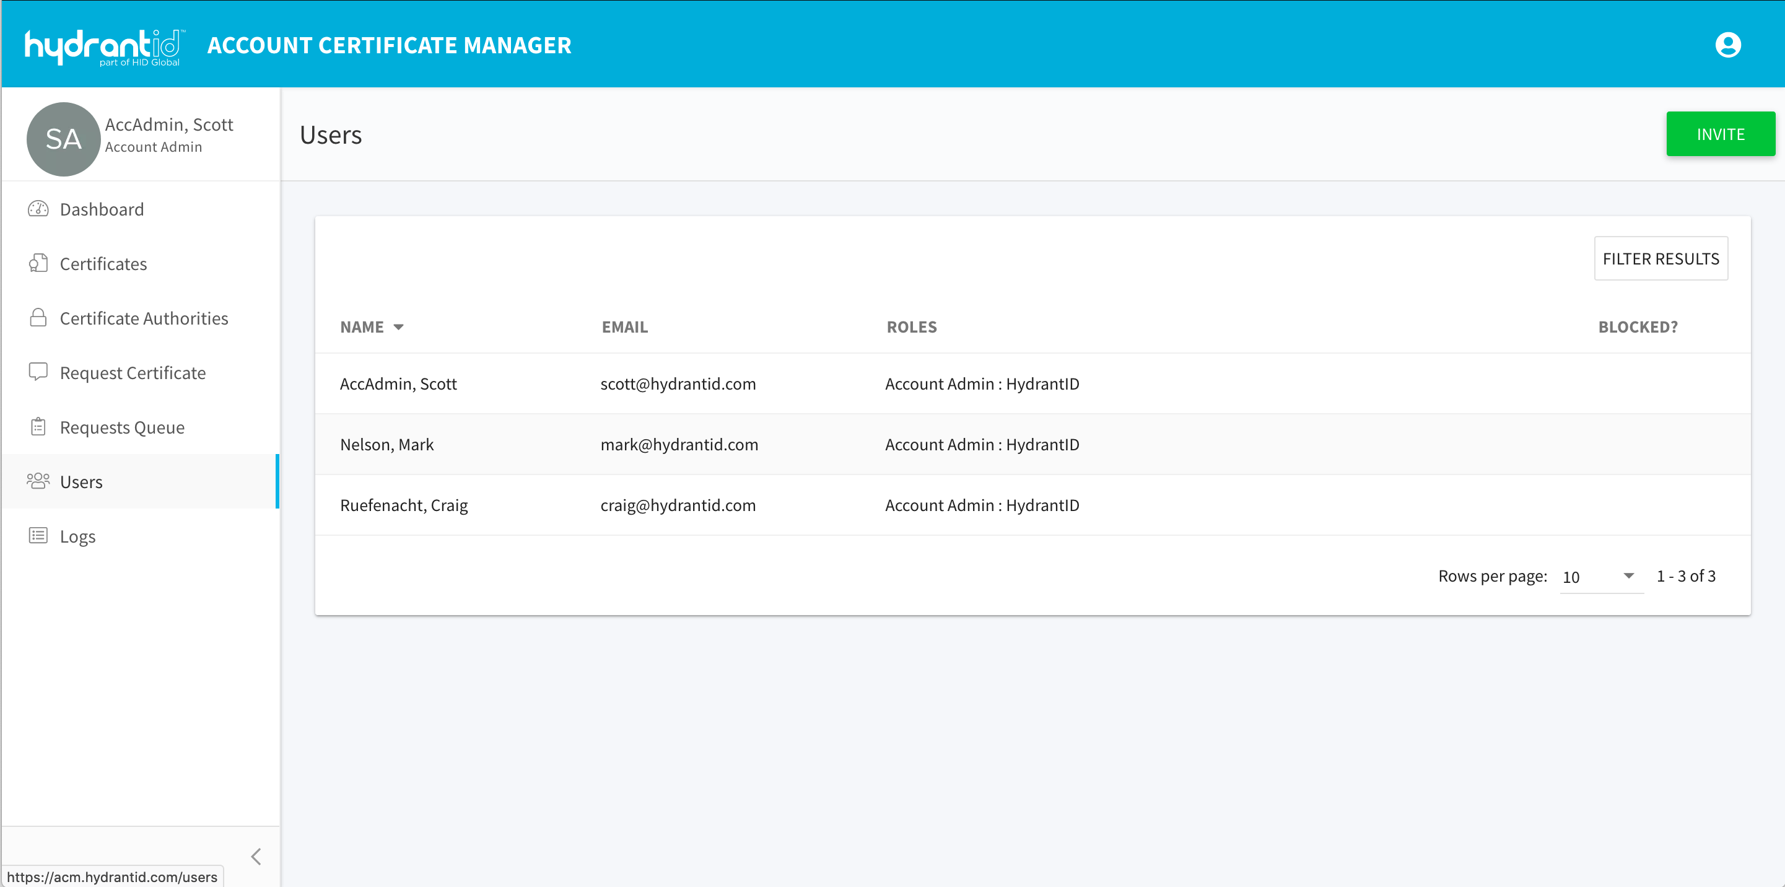Click the role cell in Craig's row
This screenshot has width=1785, height=887.
(982, 505)
